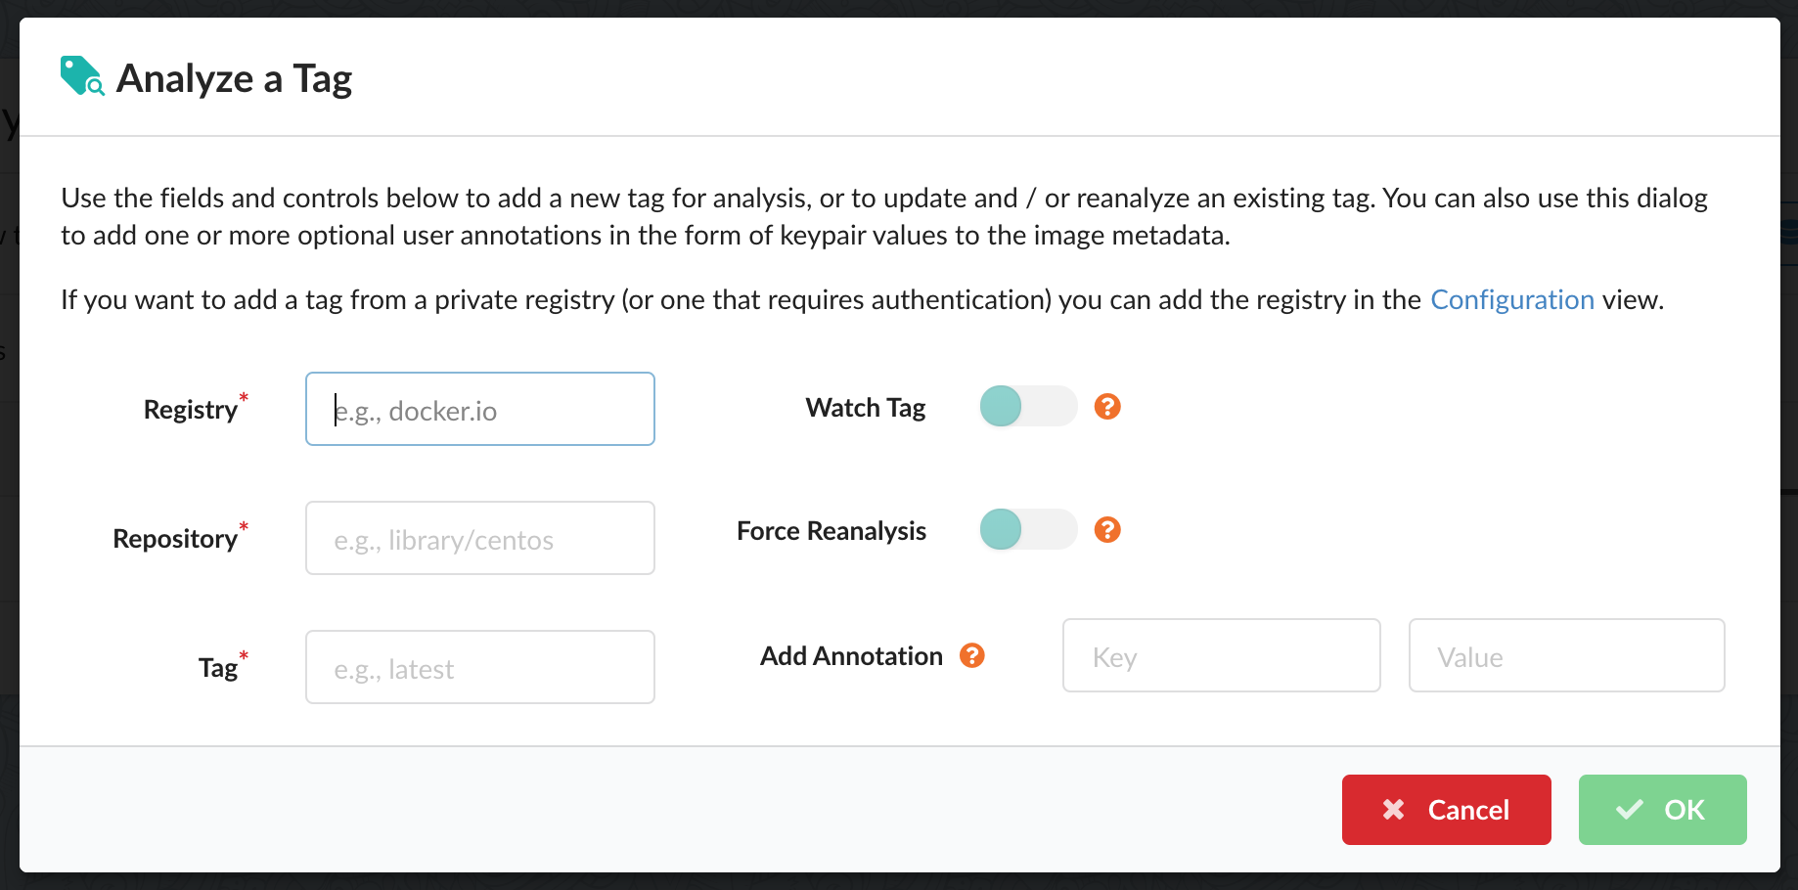The width and height of the screenshot is (1798, 890).
Task: Enable the Force Reanalysis switch
Action: click(1028, 530)
